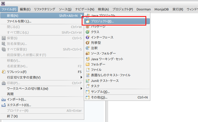Click the 表題なしのテキスト・ファイル icon

pyautogui.click(x=88, y=75)
